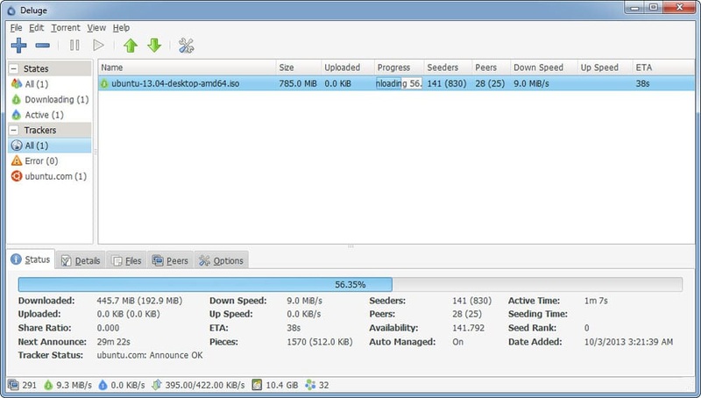Move torrent up in queue with green arrow
The image size is (701, 398).
pyautogui.click(x=131, y=45)
